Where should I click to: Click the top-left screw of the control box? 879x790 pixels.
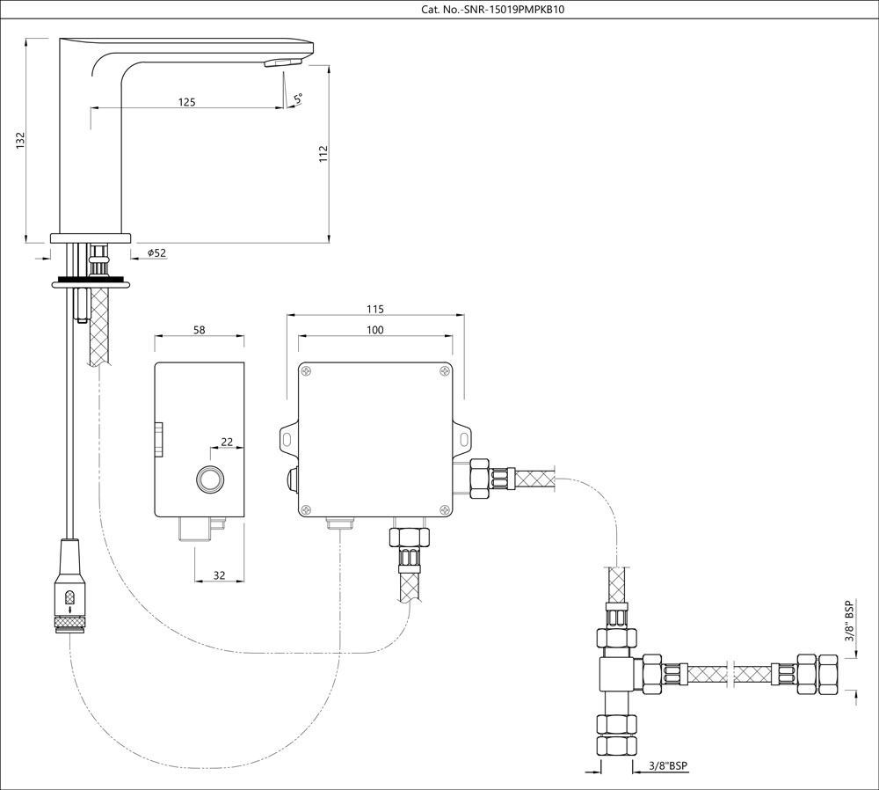[309, 372]
